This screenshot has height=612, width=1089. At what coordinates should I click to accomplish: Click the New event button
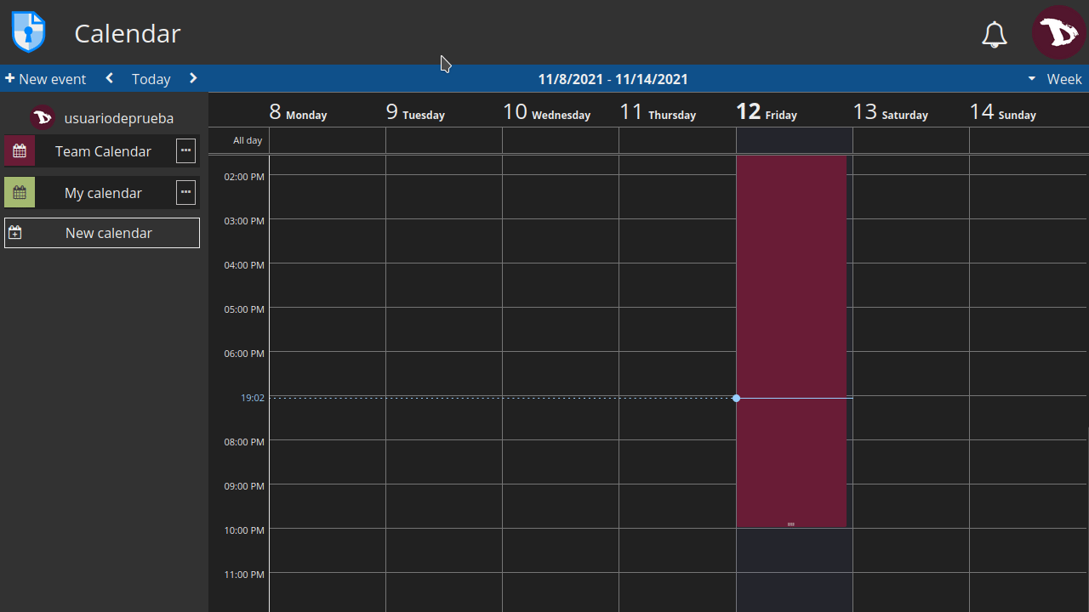[x=46, y=79]
